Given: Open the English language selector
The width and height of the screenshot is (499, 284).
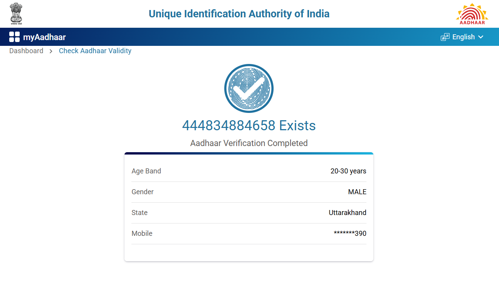Looking at the screenshot, I should (x=463, y=37).
